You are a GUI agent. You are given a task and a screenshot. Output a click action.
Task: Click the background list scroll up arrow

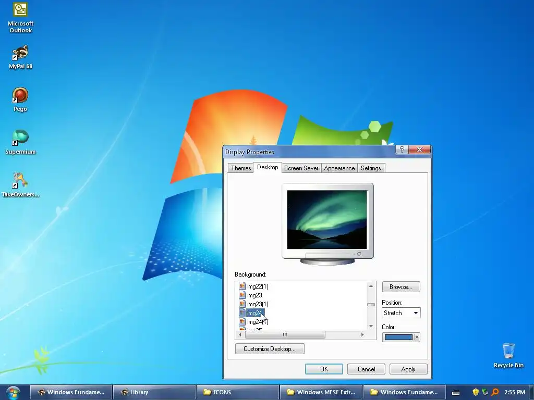[371, 286]
